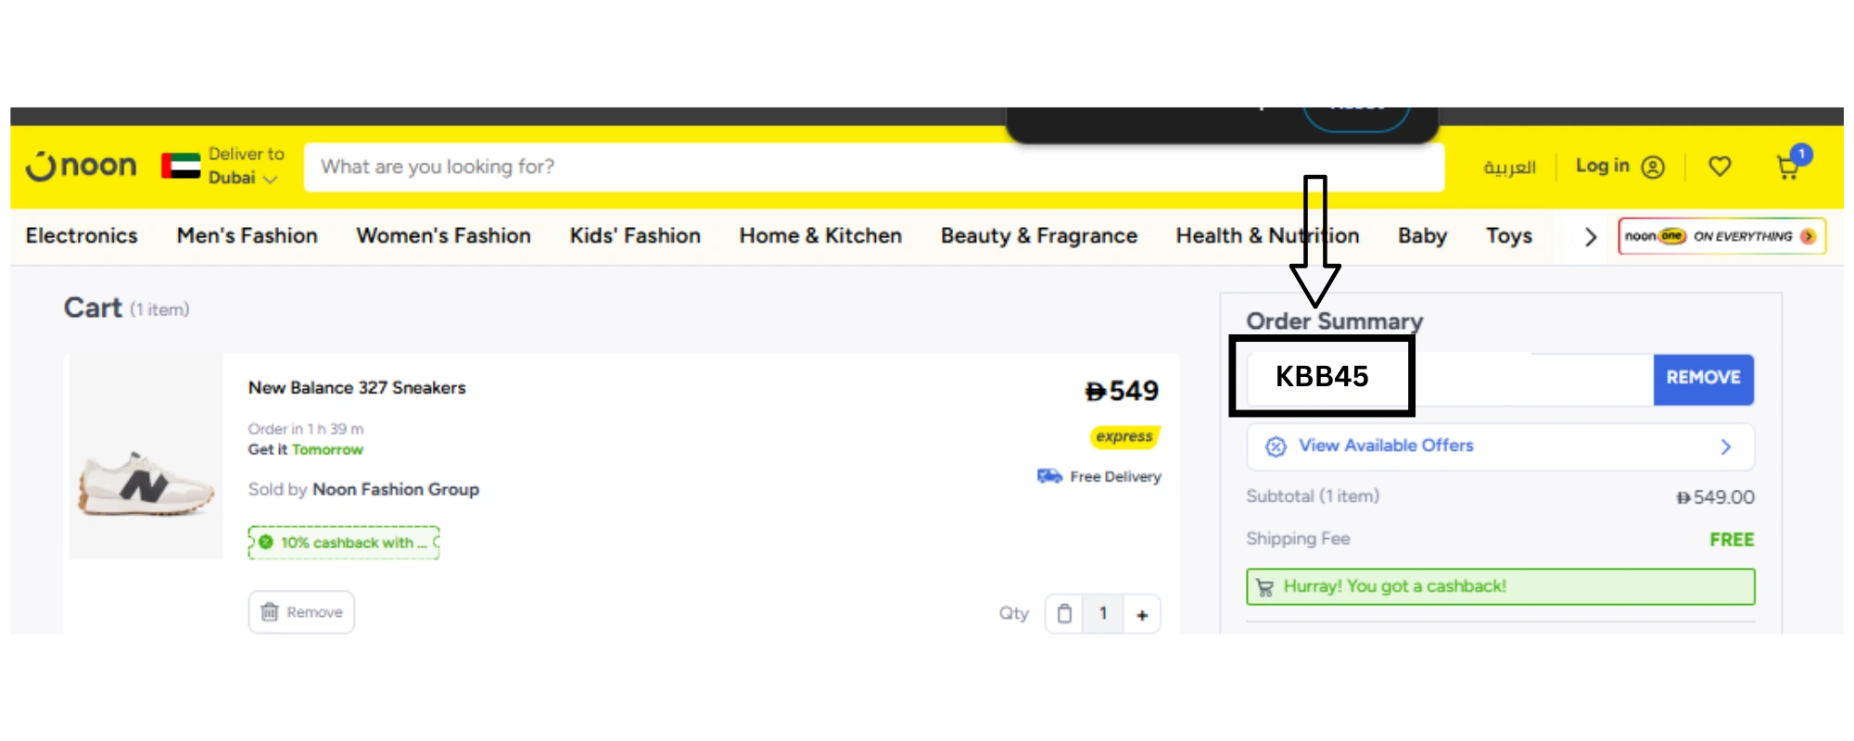
Task: Open the shopping cart icon
Action: pos(1788,167)
